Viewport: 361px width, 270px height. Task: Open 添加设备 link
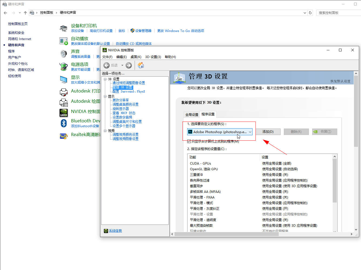coord(77,31)
